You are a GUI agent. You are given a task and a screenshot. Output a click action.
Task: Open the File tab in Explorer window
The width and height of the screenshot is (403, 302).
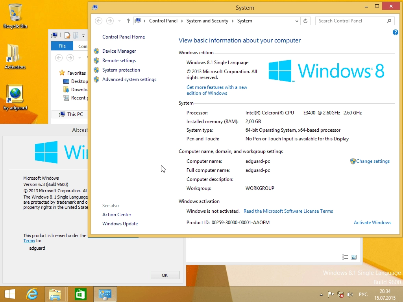(62, 46)
